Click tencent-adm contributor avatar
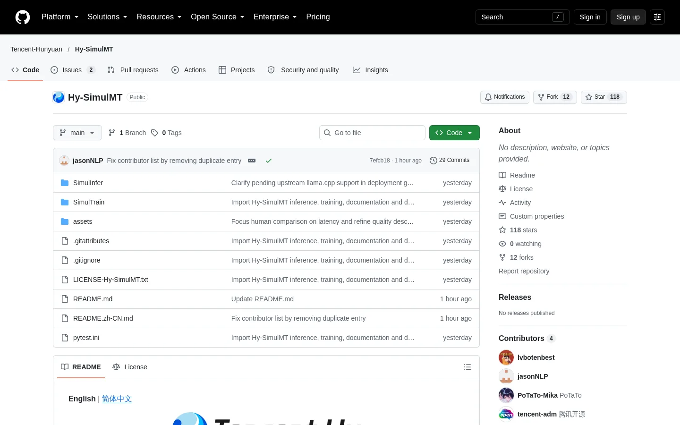Screen dimensions: 680x425 coord(506,414)
